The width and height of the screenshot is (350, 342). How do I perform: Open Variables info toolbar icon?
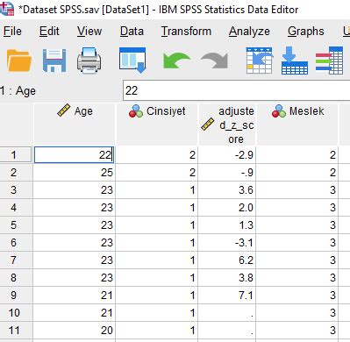[x=329, y=61]
